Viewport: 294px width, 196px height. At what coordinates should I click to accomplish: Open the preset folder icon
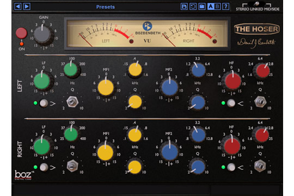(x=202, y=7)
